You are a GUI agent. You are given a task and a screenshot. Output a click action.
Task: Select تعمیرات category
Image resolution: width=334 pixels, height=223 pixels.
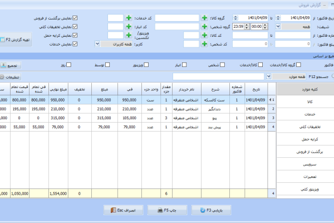coord(306,177)
